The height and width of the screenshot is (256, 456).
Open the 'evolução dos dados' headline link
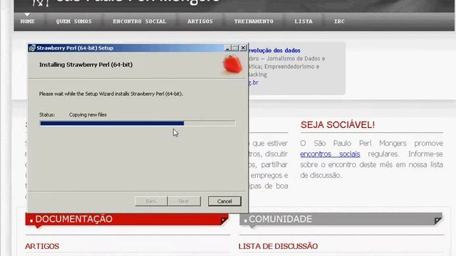(x=274, y=50)
